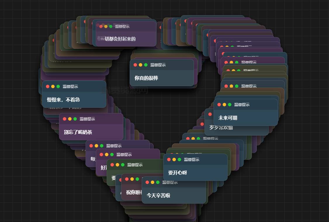329x222 pixels.
Task: Click the yellow dot on the 要开心呀 window
Action: click(174, 159)
